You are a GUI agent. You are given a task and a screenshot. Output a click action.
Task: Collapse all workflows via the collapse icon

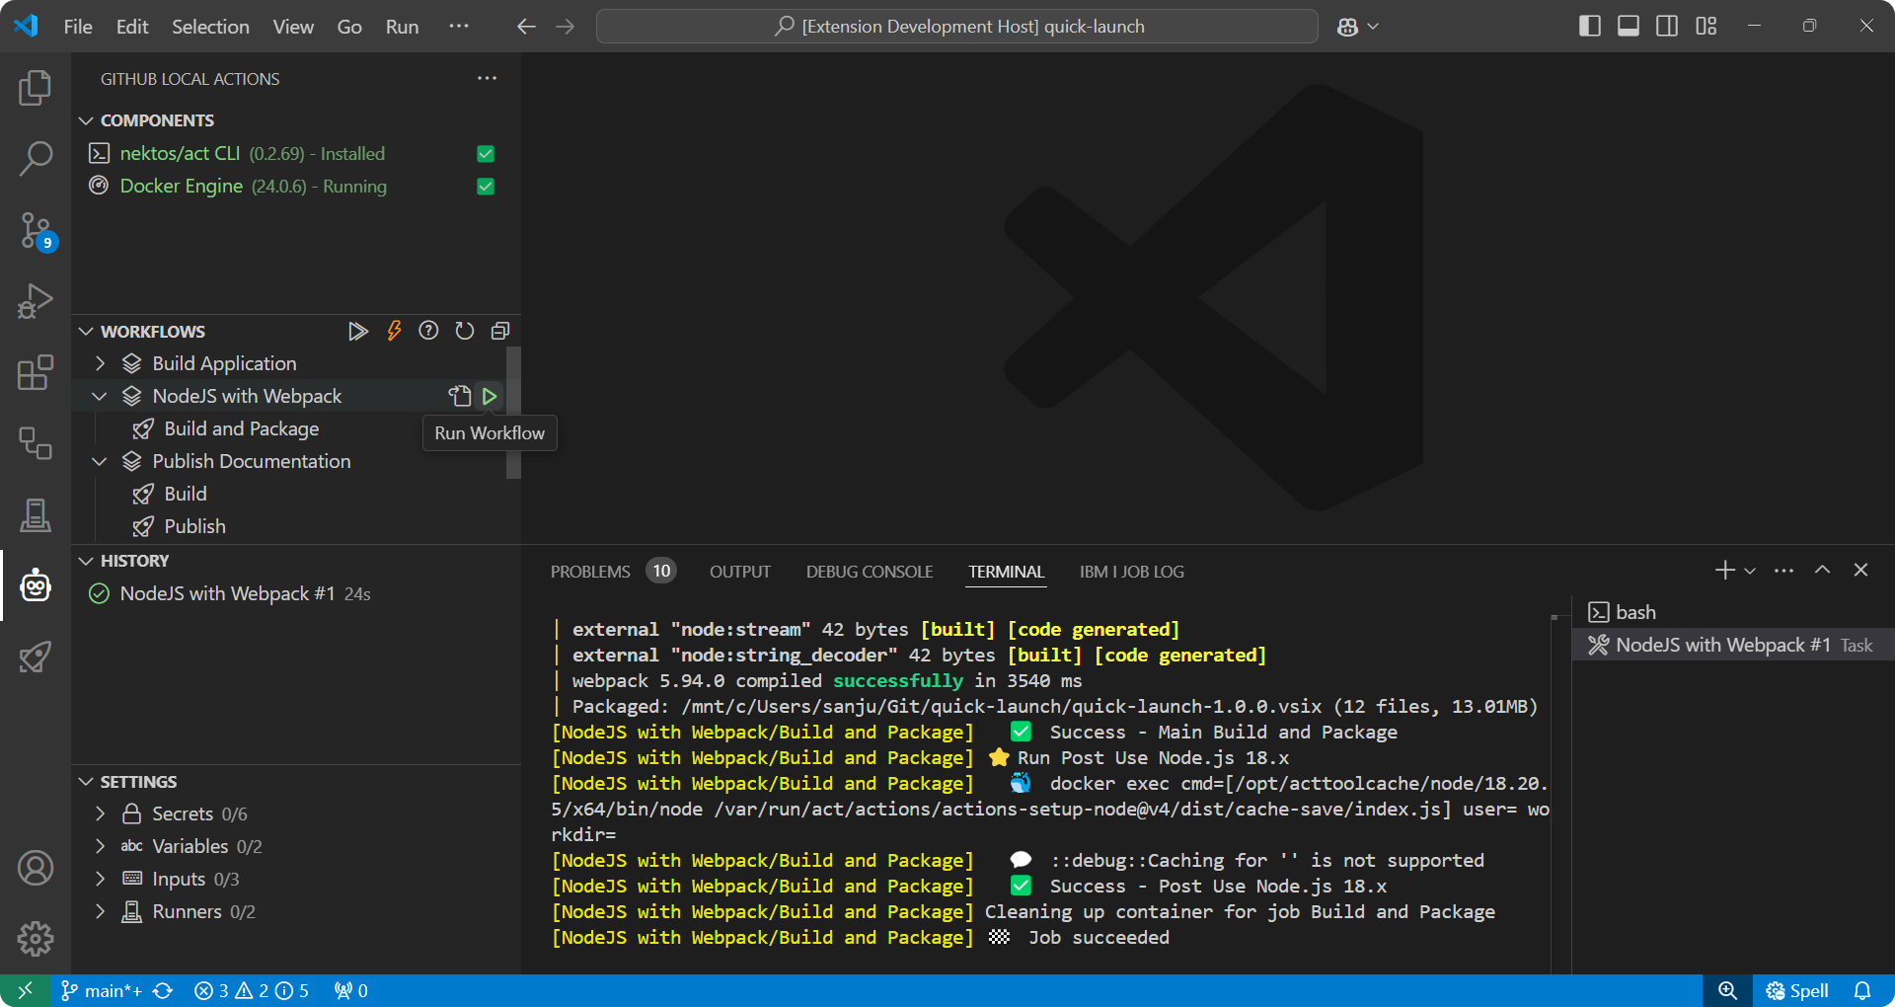(x=500, y=331)
